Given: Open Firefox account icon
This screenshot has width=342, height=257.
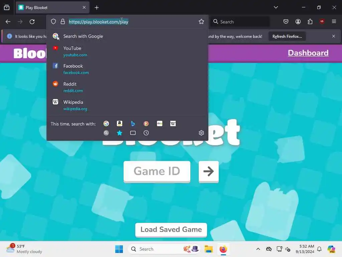Looking at the screenshot, I should point(298,21).
